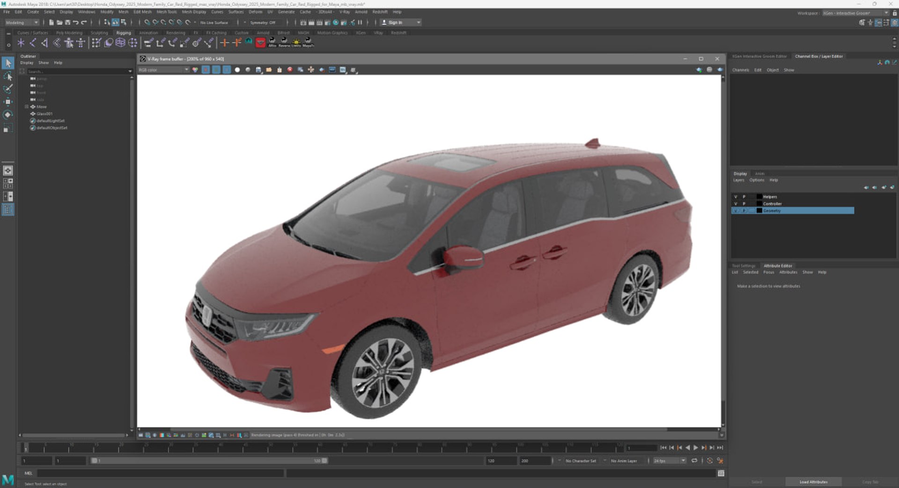Activate the Move tool in toolbox

pos(8,102)
